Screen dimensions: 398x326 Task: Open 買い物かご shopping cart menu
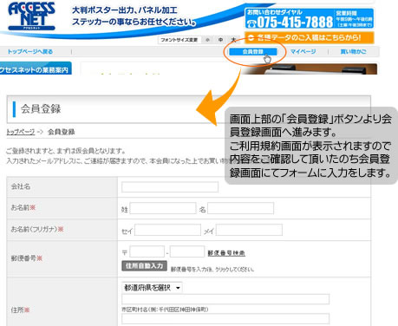point(353,52)
